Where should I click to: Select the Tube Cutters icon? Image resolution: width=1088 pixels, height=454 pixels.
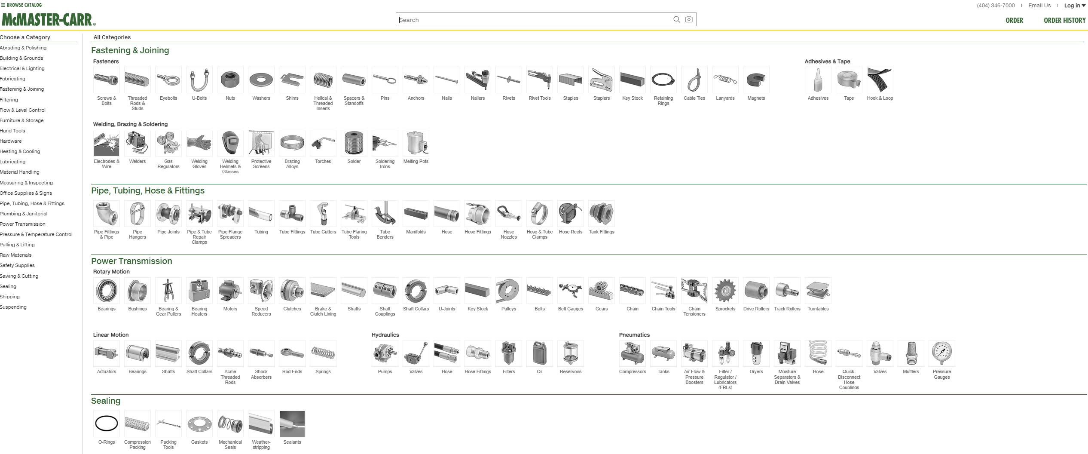tap(323, 214)
